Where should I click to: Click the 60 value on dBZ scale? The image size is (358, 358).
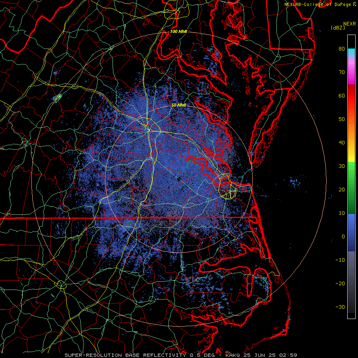(342, 95)
